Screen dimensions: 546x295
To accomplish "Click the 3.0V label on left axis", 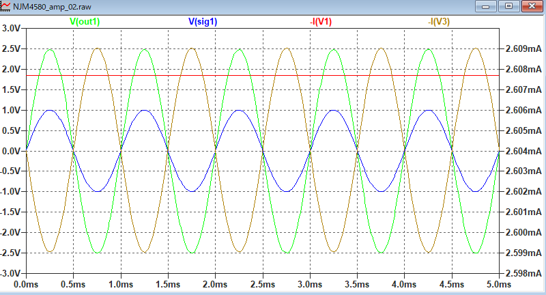I will [12, 29].
